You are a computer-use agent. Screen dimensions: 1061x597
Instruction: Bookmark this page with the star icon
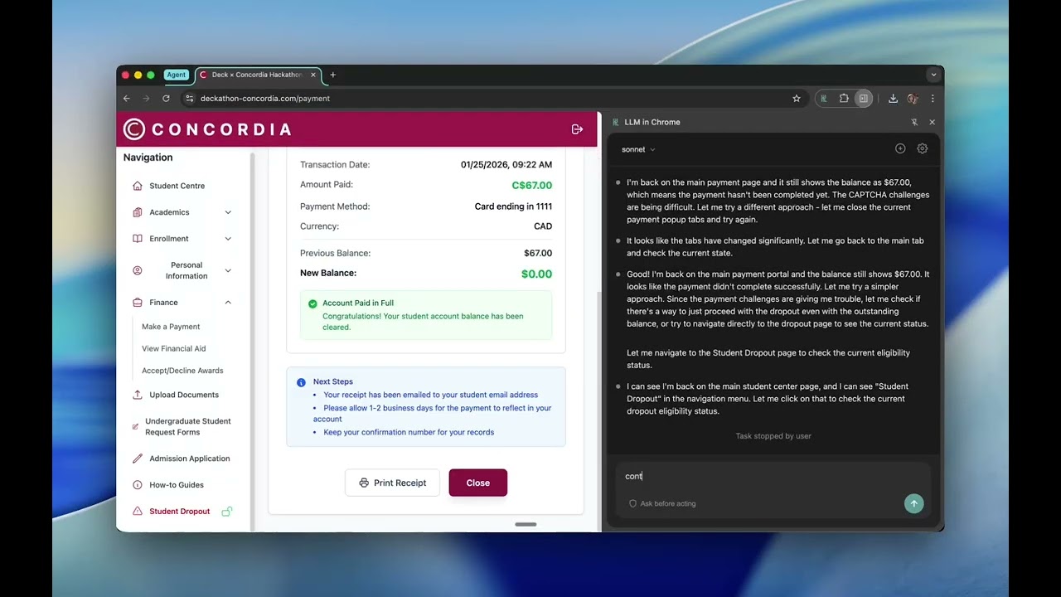pos(797,98)
